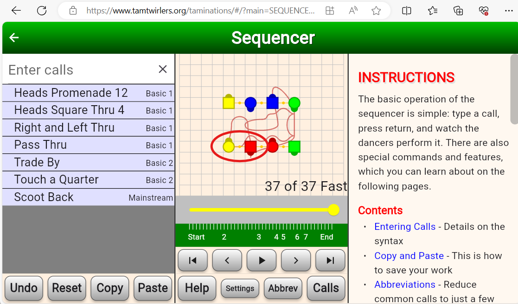Screen dimensions: 518x304
Task: Click the white back arrow in the Sequencer header
Action: (14, 38)
